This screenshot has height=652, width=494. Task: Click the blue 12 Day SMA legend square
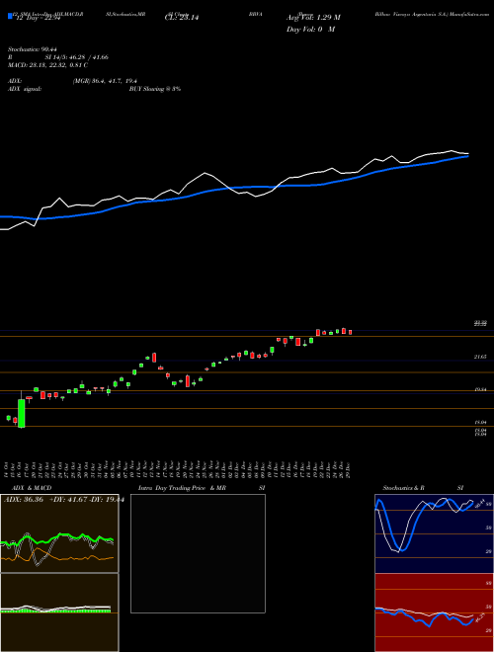[10, 16]
